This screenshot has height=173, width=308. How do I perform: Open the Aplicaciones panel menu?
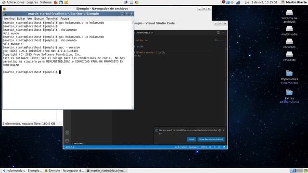click(13, 2)
